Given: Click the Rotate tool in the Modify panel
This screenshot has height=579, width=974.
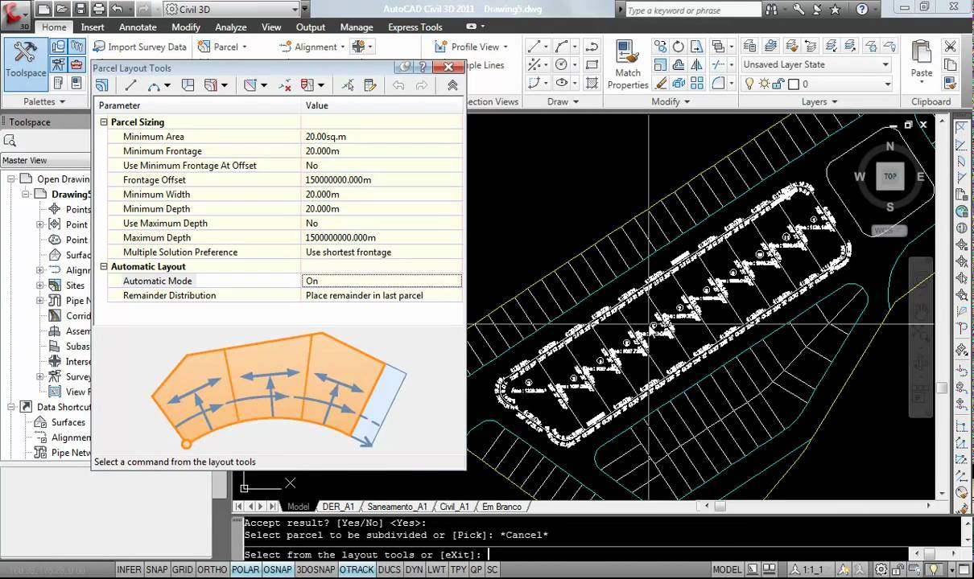Looking at the screenshot, I should [x=679, y=47].
